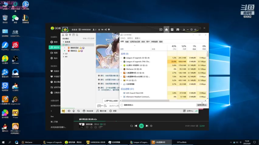The height and width of the screenshot is (145, 259).
Task: Click the list panel icon beside home in YY header
Action: 172,30
